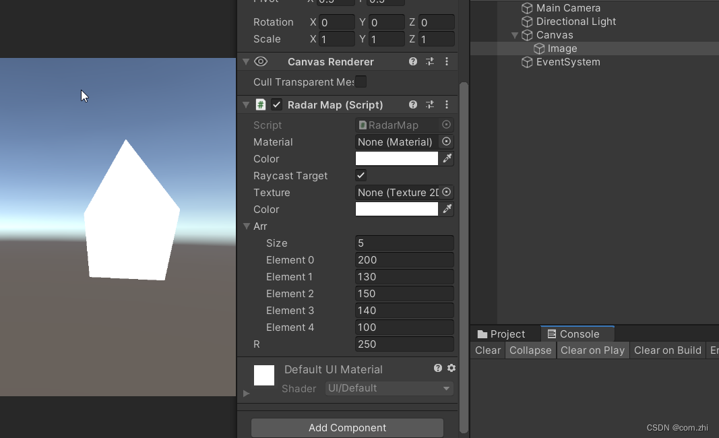Image resolution: width=719 pixels, height=438 pixels.
Task: Open the Shader UI/Default dropdown
Action: [389, 388]
